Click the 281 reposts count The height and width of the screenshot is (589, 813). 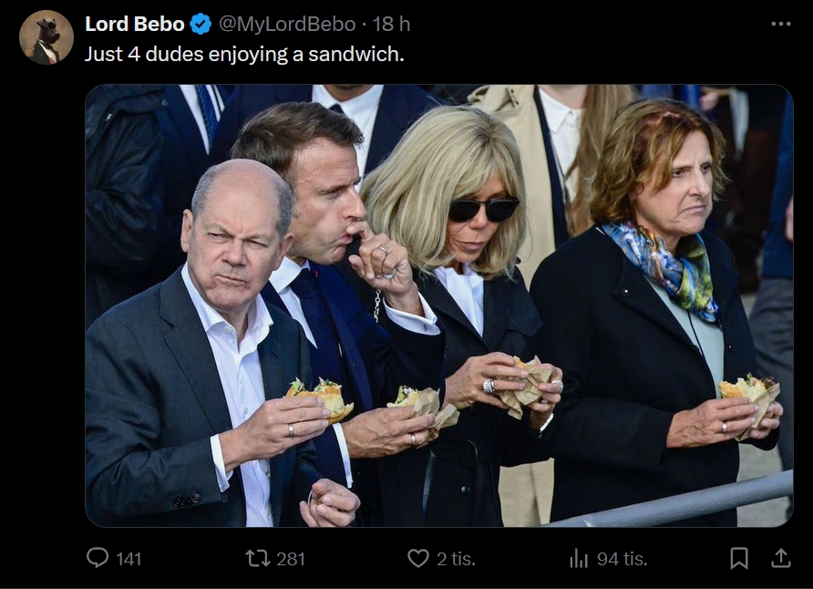point(290,559)
